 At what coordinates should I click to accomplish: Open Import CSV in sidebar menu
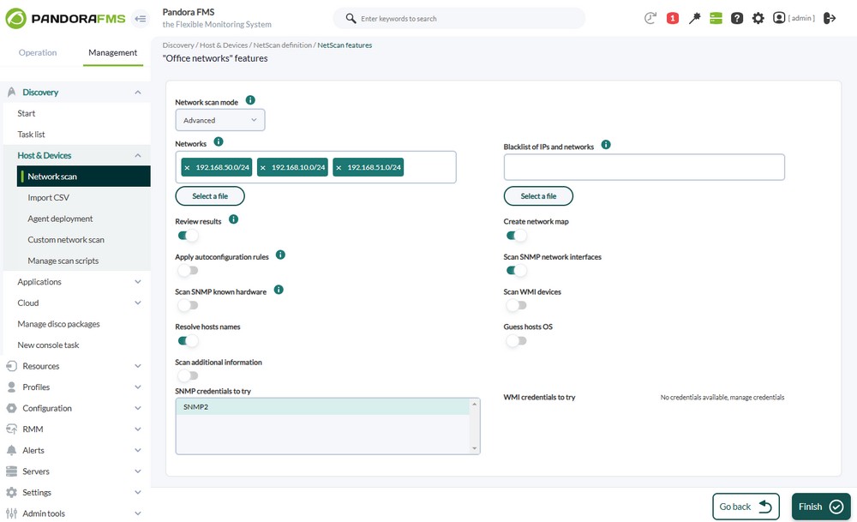[48, 197]
